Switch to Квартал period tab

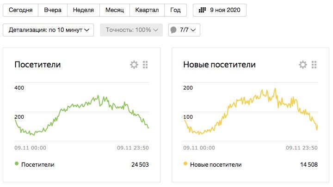147,10
